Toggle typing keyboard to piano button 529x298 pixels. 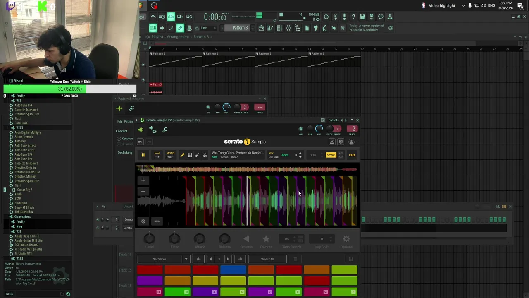[153, 28]
